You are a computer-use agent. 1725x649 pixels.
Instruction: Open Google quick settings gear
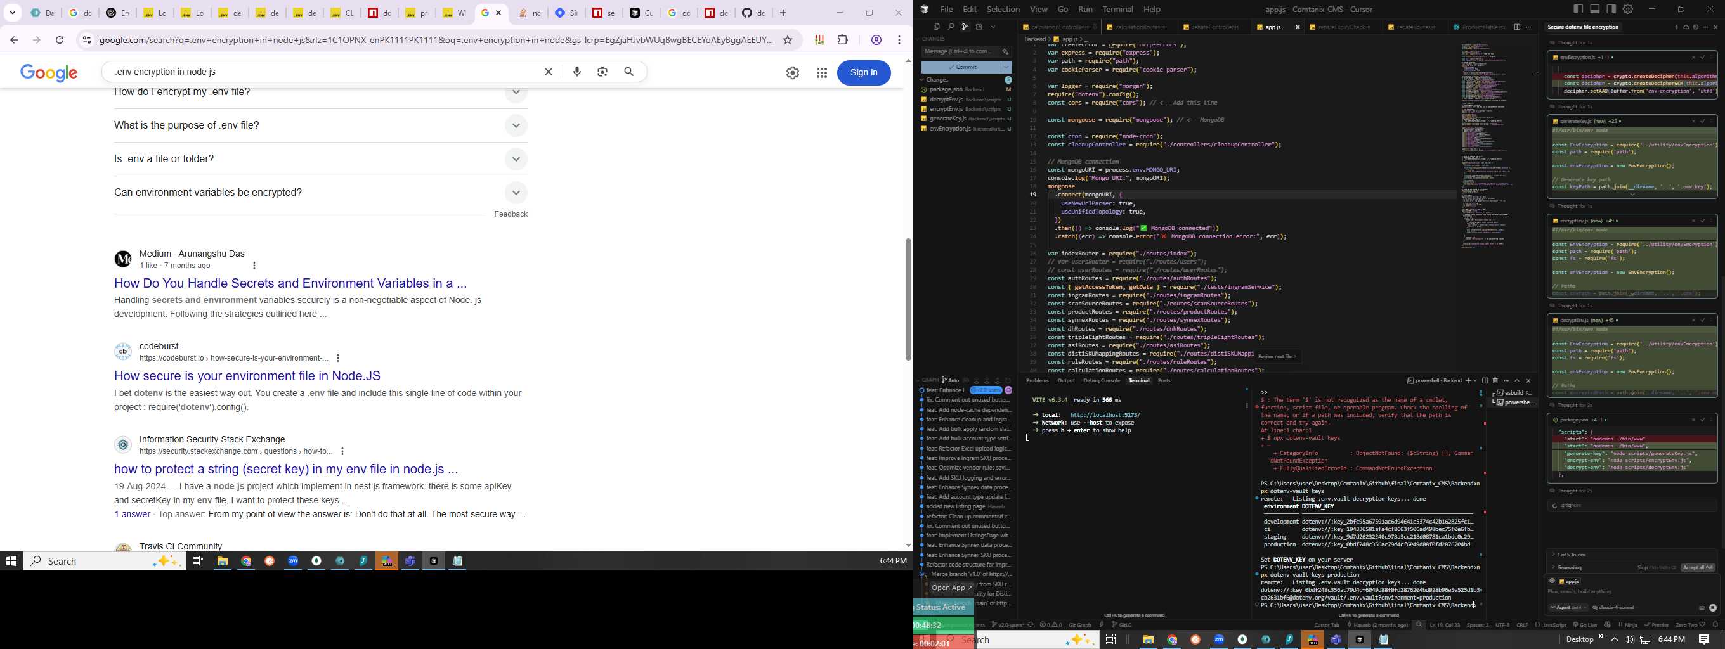793,73
